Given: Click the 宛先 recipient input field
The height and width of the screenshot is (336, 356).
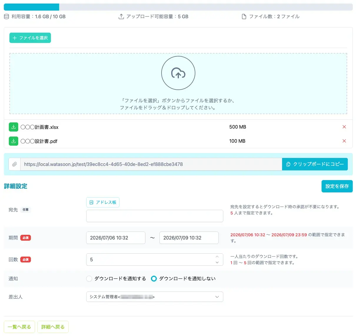Looking at the screenshot, I should 155,216.
